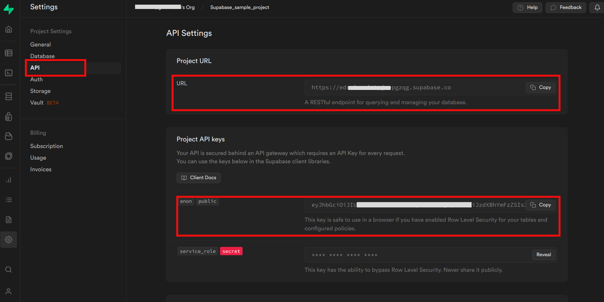Click the Feedback button
This screenshot has width=604, height=302.
[x=566, y=7]
